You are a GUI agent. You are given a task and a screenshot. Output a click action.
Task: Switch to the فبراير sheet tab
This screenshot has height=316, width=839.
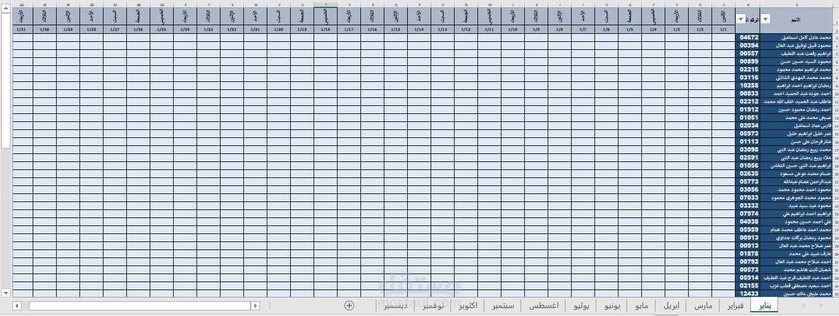735,306
